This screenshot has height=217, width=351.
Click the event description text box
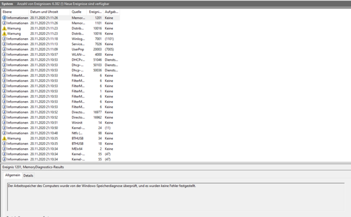click(175, 197)
